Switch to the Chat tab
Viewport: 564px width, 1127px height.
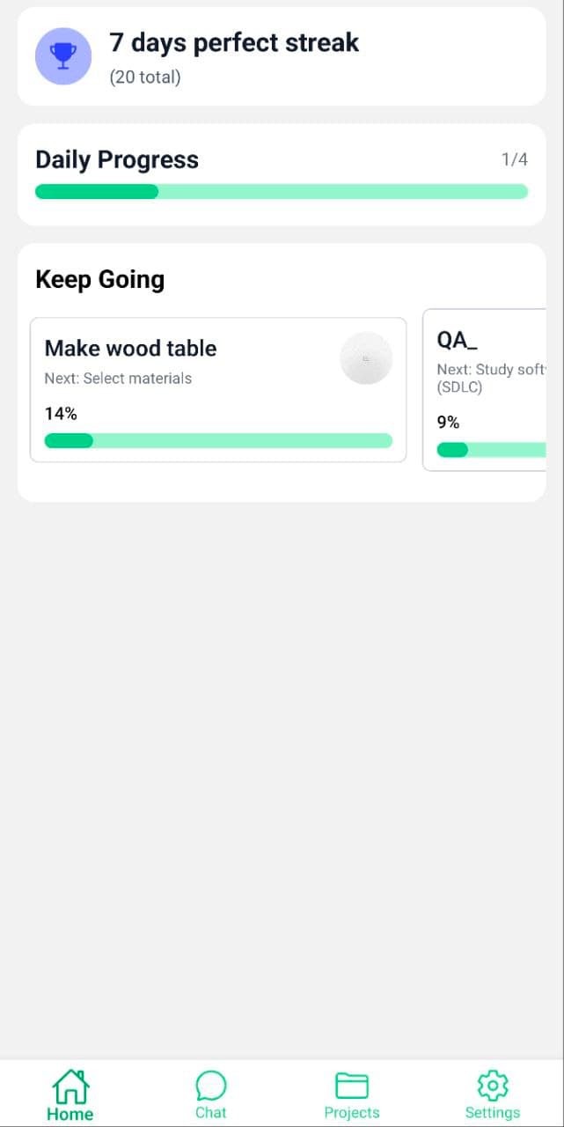210,1094
